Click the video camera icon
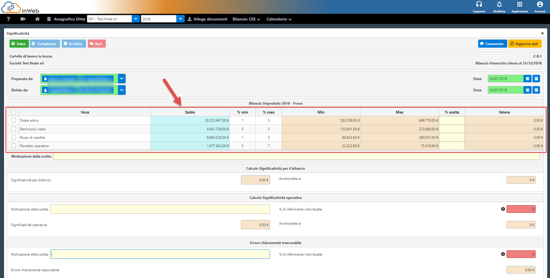This screenshot has height=278, width=550. pos(23,19)
